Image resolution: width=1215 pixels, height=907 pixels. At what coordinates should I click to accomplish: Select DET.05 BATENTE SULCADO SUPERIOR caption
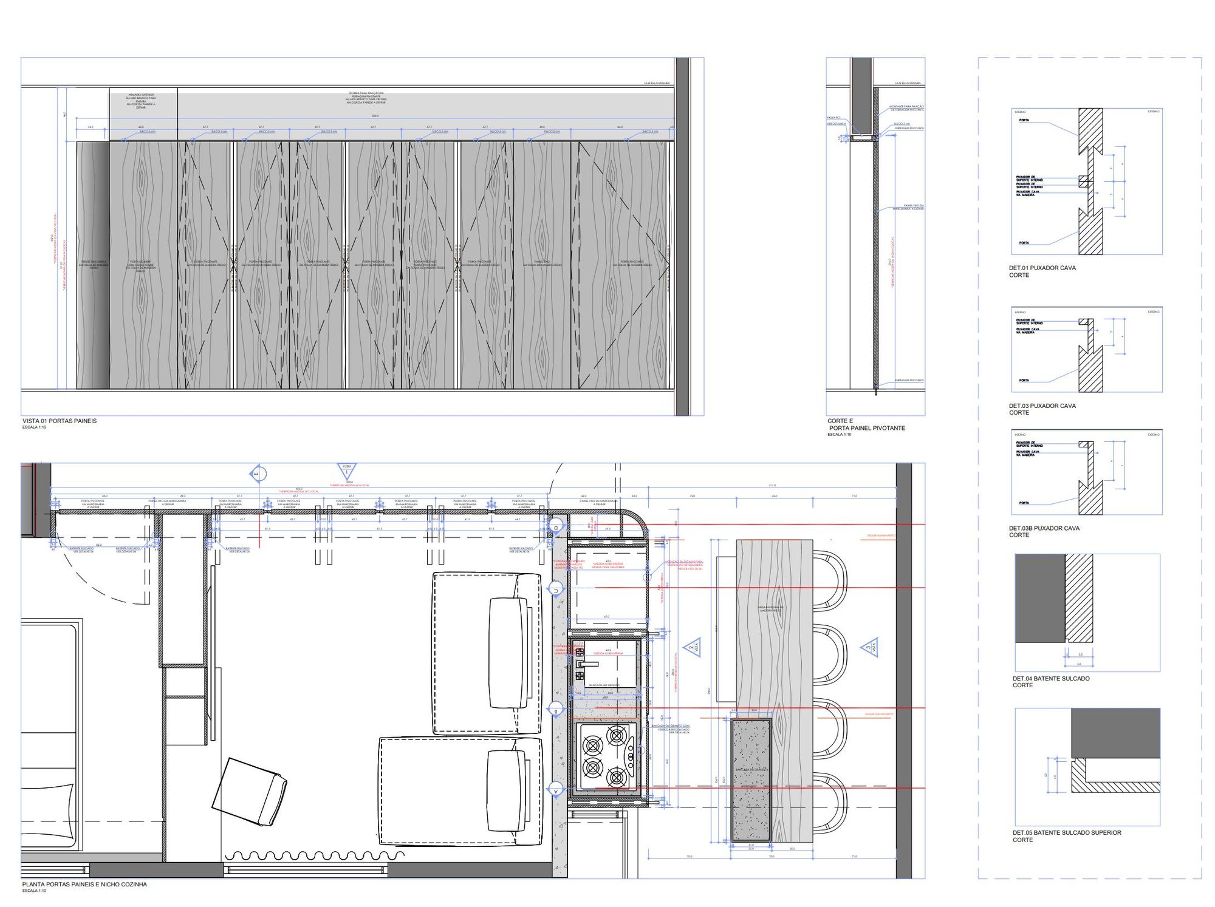pos(1066,832)
